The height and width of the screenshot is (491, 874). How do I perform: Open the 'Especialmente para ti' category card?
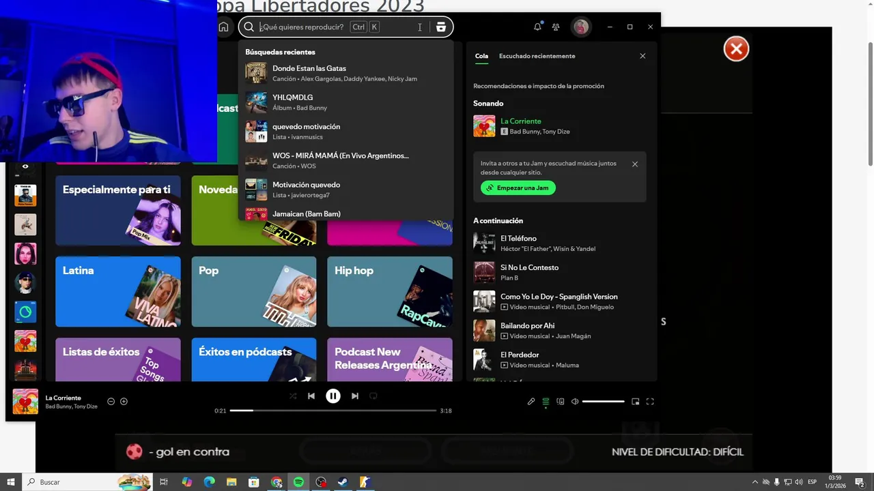[118, 211]
